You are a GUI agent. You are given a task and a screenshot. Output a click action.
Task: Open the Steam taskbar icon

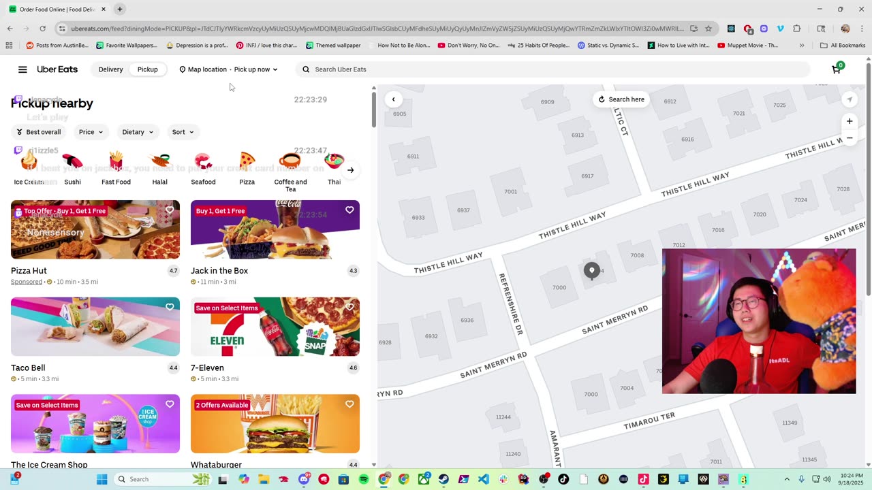click(443, 479)
